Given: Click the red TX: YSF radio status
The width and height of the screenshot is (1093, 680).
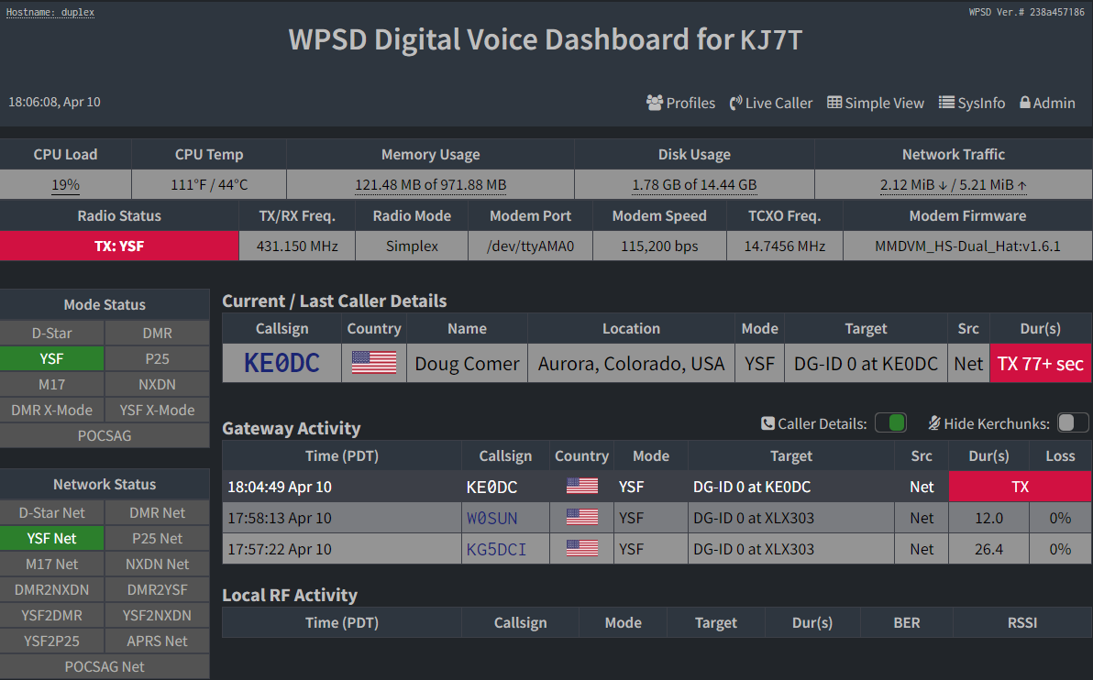Looking at the screenshot, I should click(x=119, y=247).
